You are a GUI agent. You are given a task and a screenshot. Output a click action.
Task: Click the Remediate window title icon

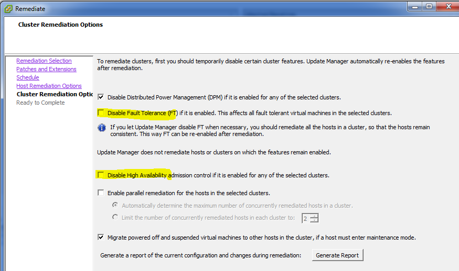pyautogui.click(x=8, y=9)
